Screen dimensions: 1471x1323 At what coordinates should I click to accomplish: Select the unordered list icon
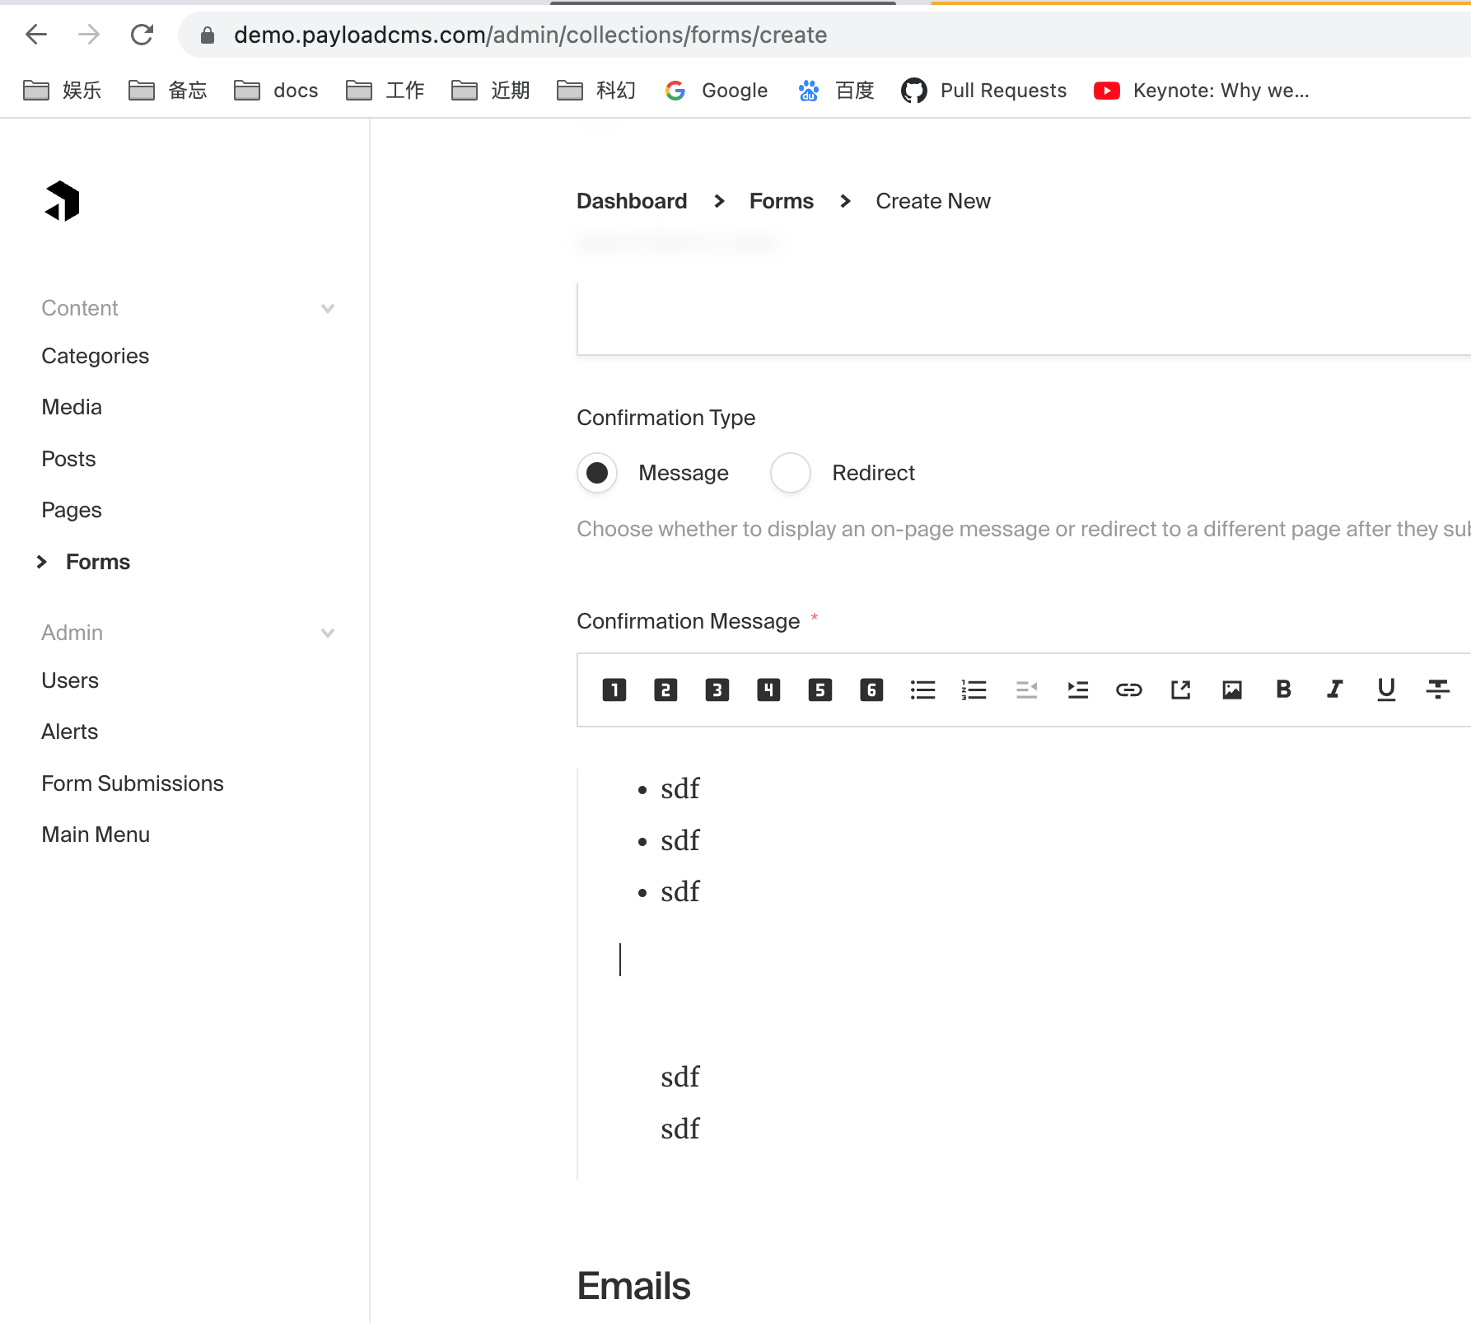pos(922,690)
